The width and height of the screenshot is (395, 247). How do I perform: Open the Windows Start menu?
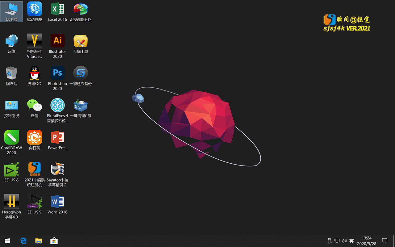7,241
